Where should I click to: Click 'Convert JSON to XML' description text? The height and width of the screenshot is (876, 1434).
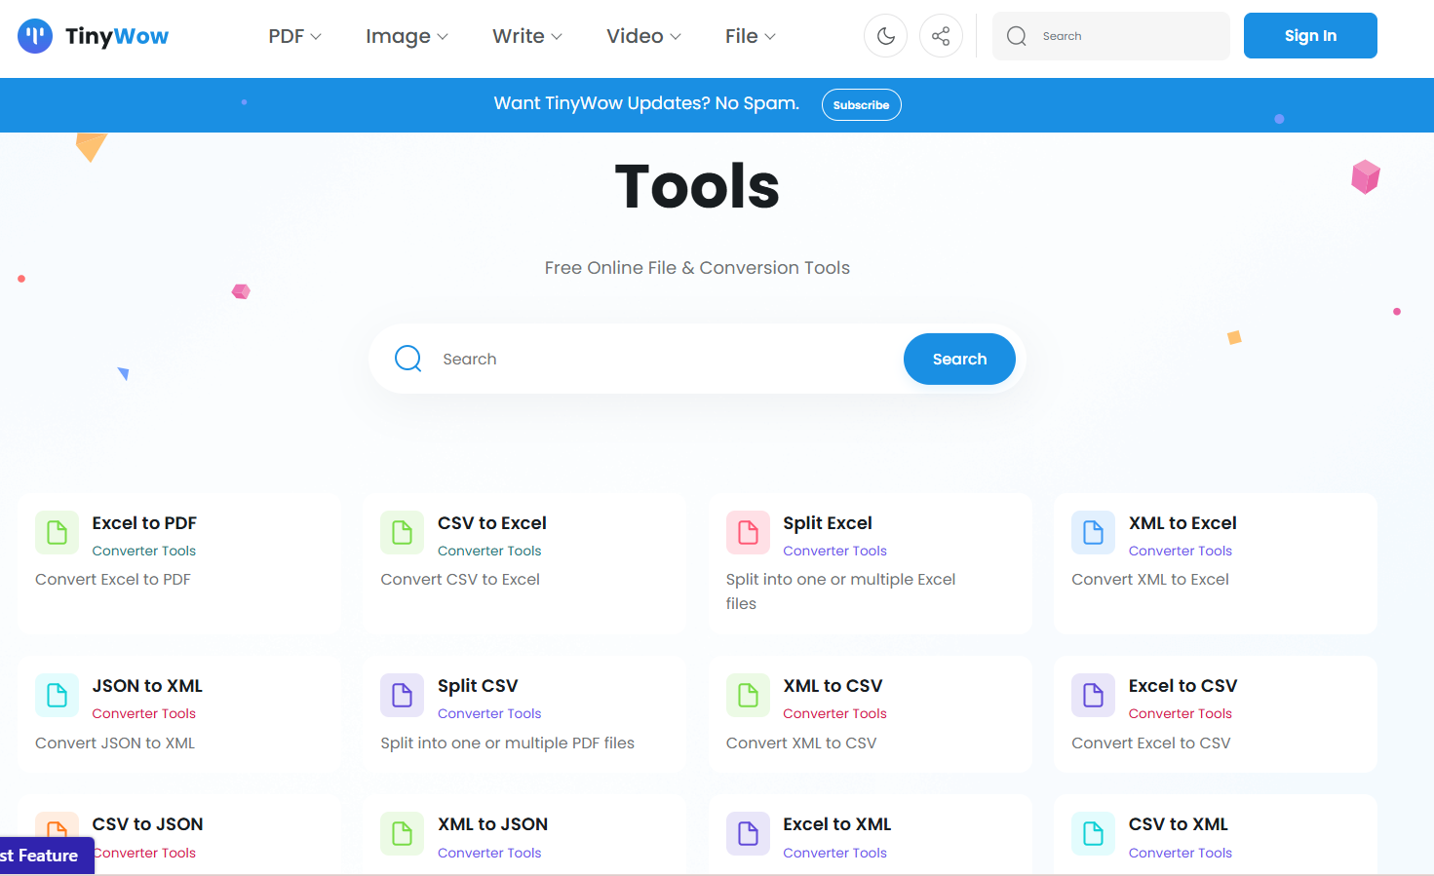(115, 743)
